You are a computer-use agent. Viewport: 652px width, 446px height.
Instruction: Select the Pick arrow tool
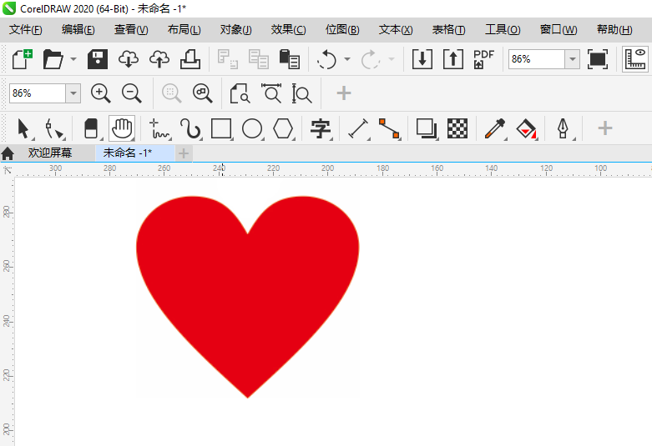point(24,128)
